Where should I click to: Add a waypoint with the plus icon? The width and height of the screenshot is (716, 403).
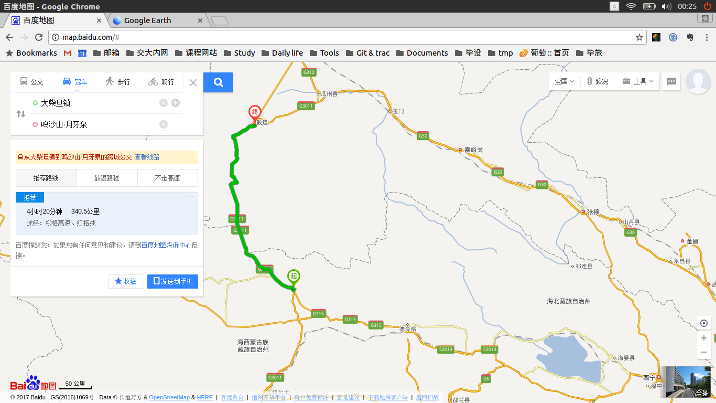pyautogui.click(x=176, y=103)
